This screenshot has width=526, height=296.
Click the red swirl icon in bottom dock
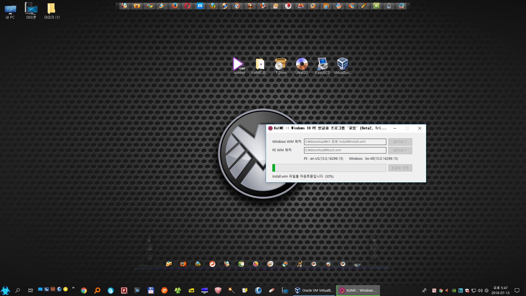pyautogui.click(x=212, y=264)
